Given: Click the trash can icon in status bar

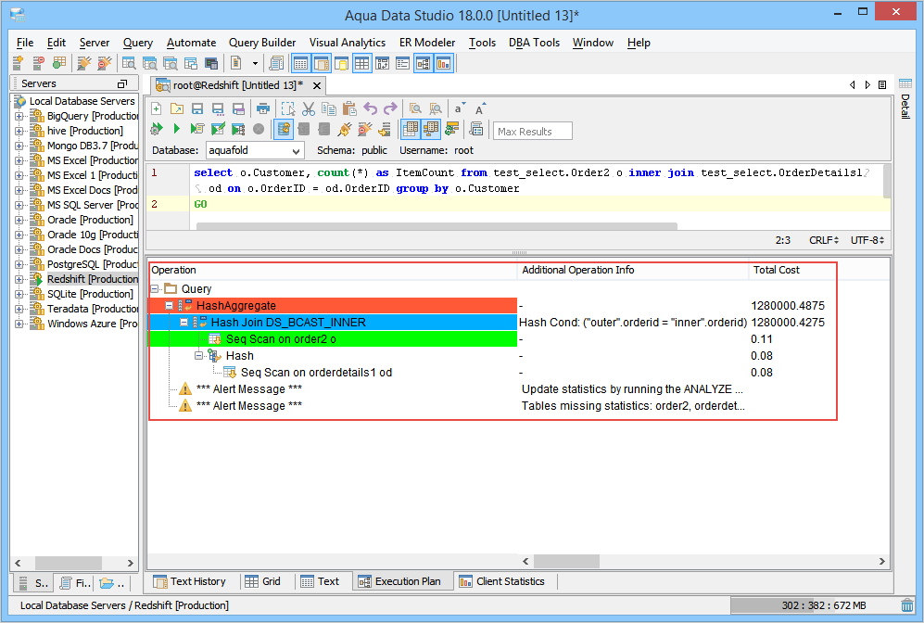Looking at the screenshot, I should (907, 604).
